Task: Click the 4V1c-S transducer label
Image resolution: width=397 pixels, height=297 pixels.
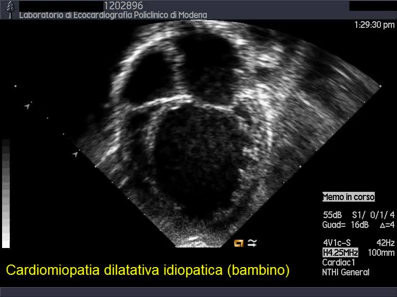Action: pyautogui.click(x=337, y=243)
